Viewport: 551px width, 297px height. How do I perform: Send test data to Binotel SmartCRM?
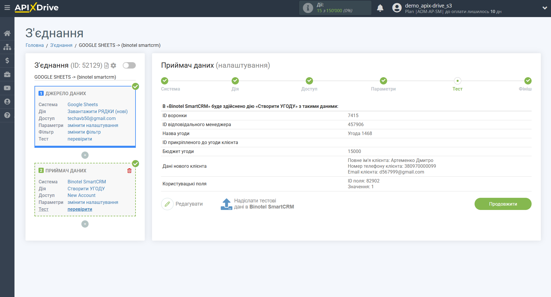(264, 204)
